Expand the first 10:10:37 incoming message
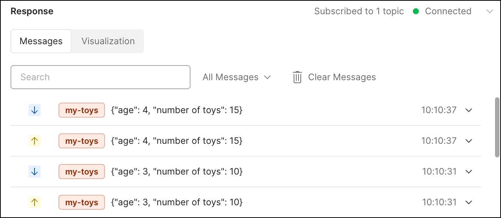The width and height of the screenshot is (501, 218). click(x=468, y=110)
